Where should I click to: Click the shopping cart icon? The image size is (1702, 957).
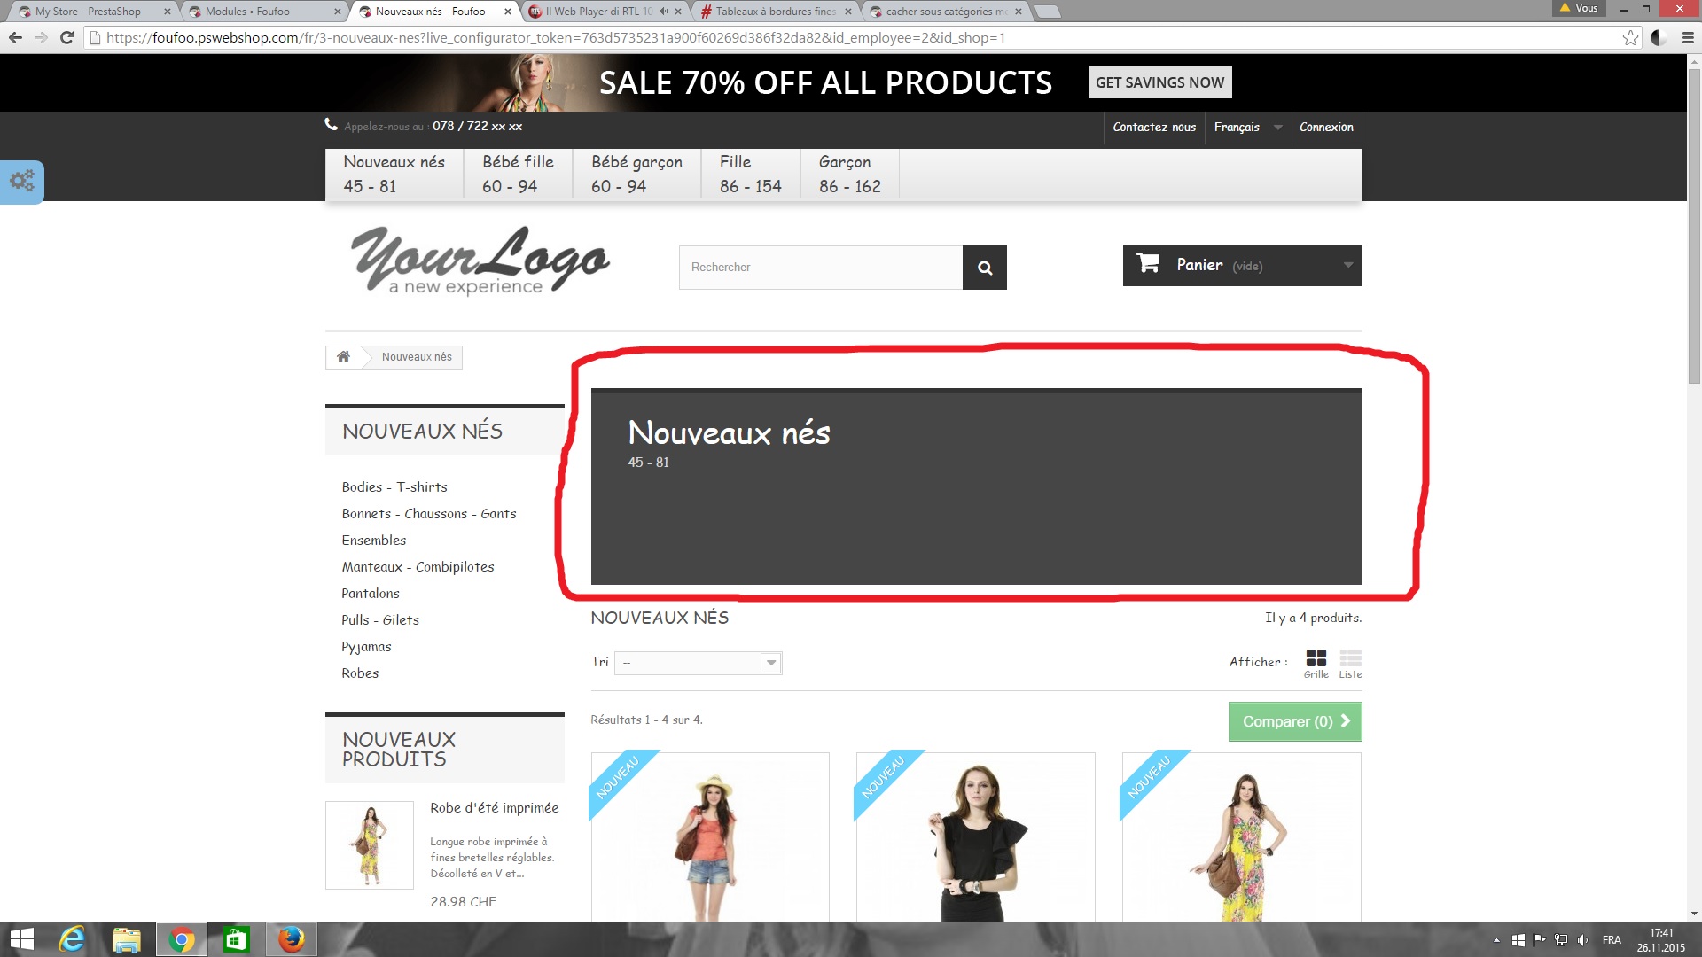tap(1148, 264)
